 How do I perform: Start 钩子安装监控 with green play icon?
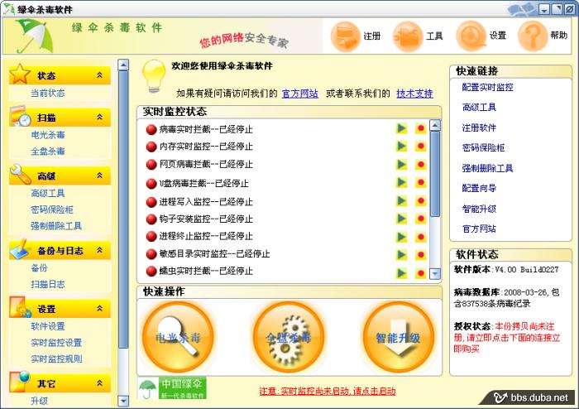(x=401, y=219)
